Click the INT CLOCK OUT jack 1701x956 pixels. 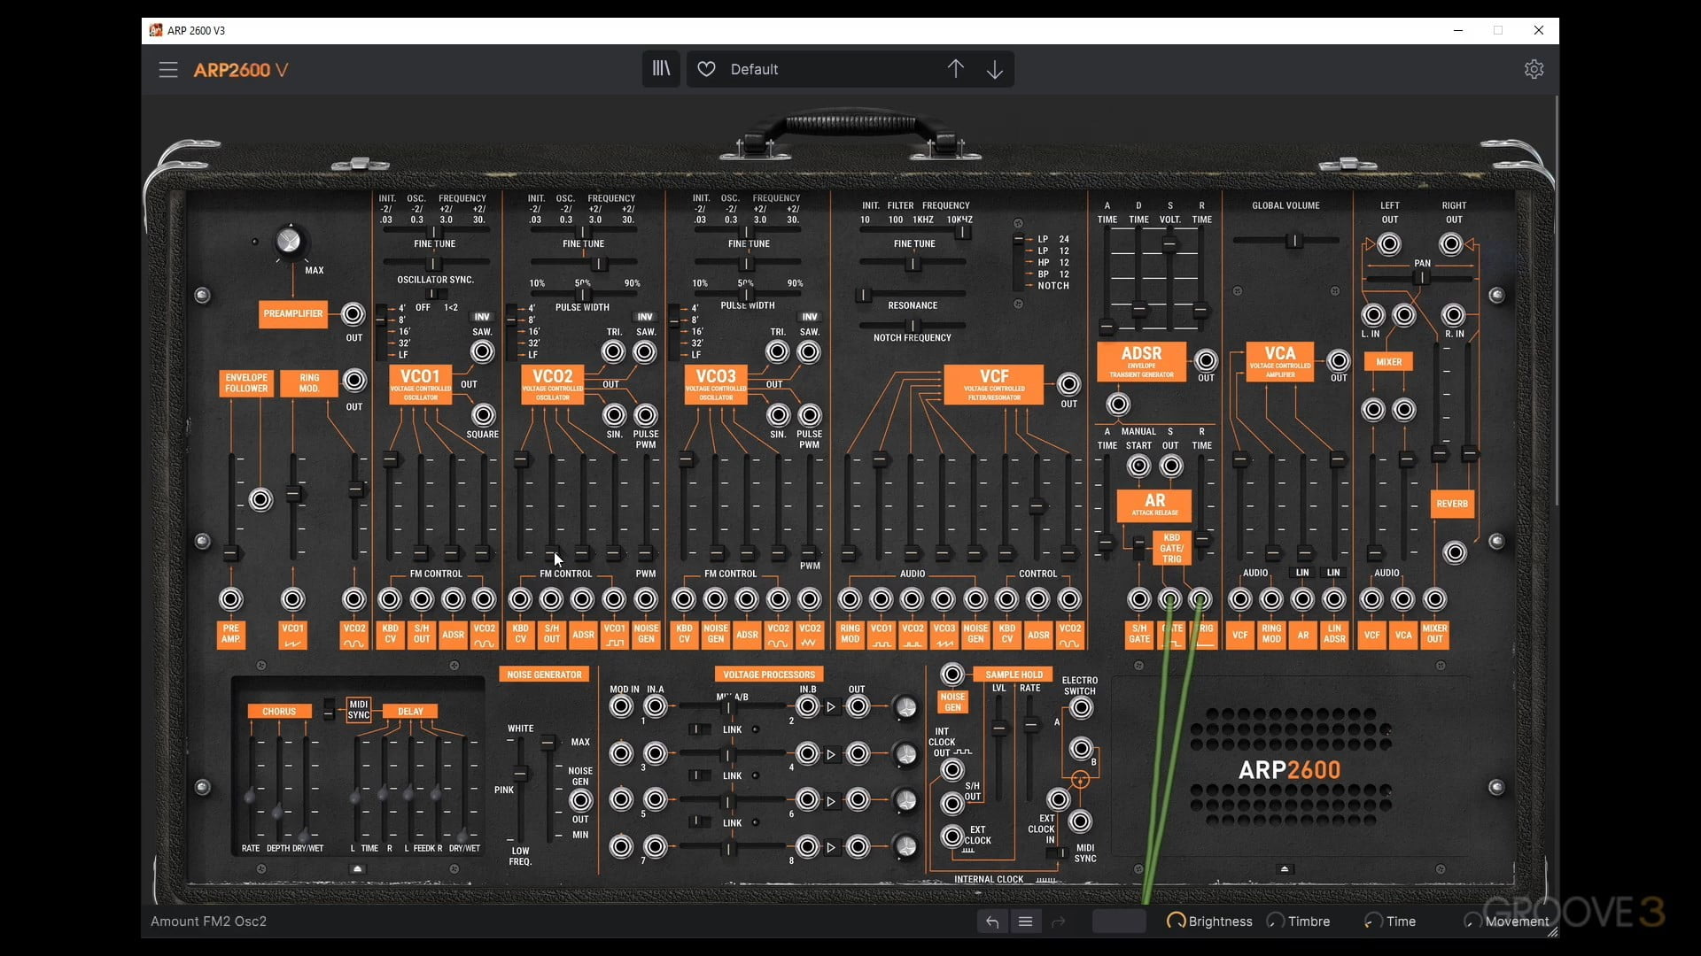pos(952,769)
